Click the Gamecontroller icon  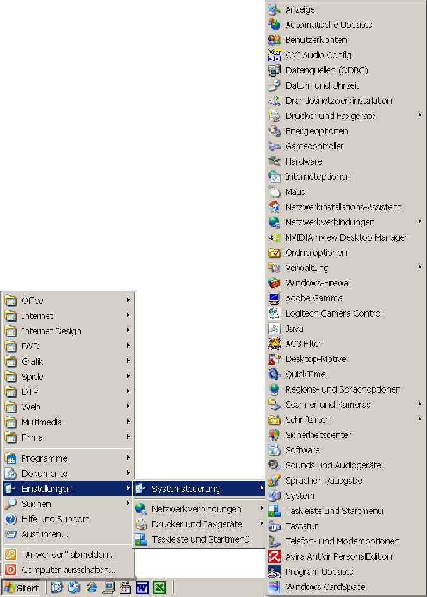(x=275, y=146)
